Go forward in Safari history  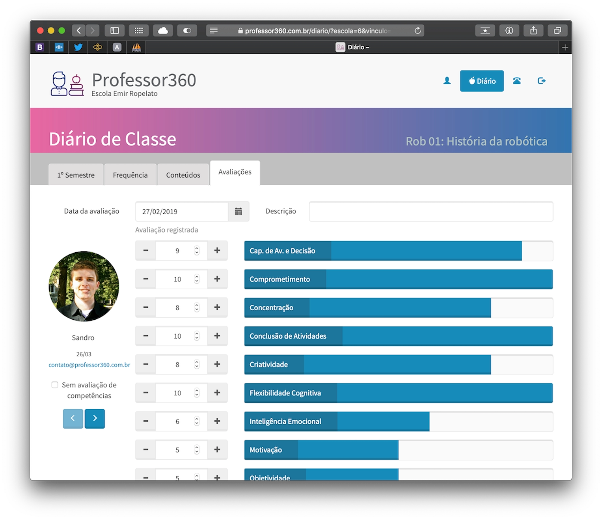92,31
